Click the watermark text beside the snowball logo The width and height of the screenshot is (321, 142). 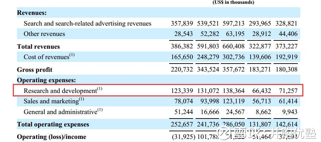coord(274,133)
